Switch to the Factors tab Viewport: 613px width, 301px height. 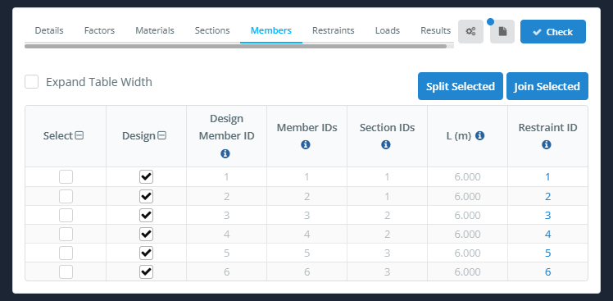pyautogui.click(x=99, y=30)
